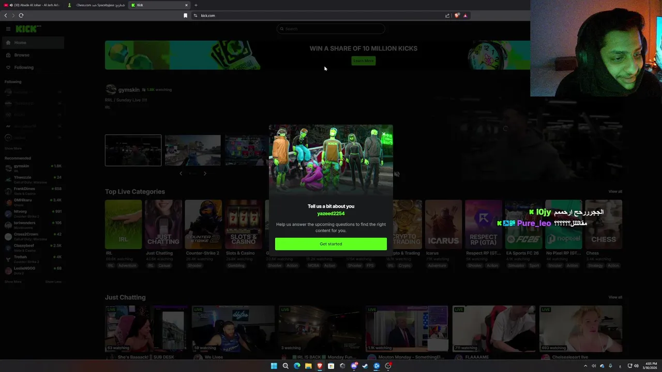Open Trottah in Recommended list
This screenshot has height=372, width=662.
(32, 258)
